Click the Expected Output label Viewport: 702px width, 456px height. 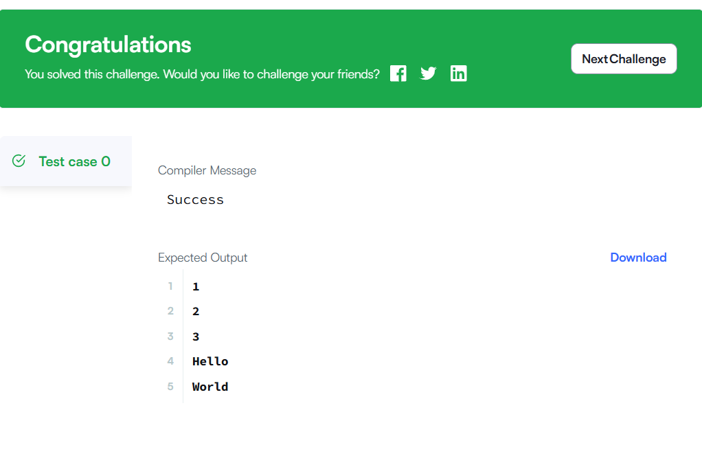point(203,258)
